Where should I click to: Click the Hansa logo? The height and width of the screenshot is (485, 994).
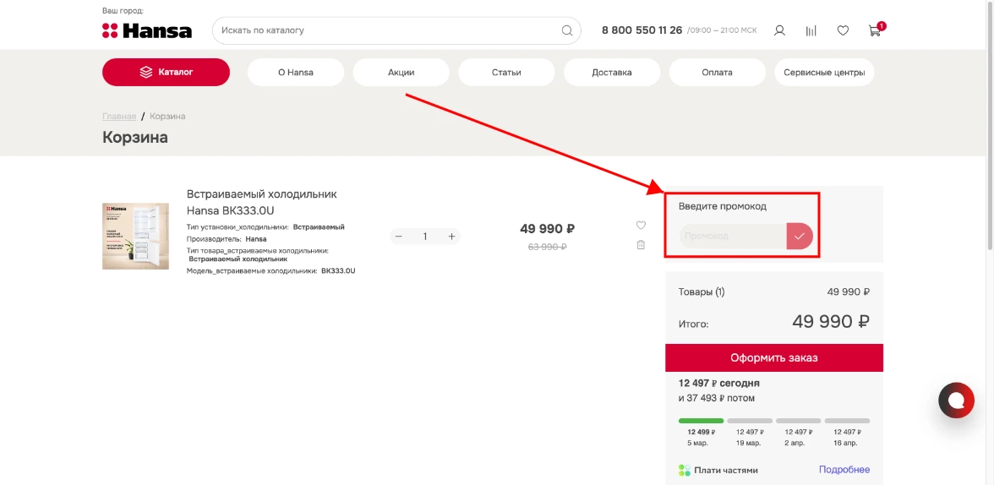pyautogui.click(x=147, y=30)
